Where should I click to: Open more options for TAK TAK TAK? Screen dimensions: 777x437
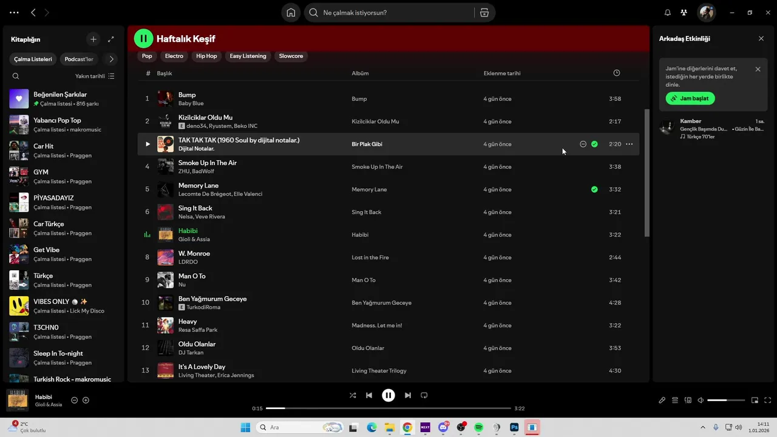coord(629,144)
